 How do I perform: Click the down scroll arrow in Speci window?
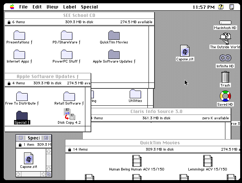[48, 168]
